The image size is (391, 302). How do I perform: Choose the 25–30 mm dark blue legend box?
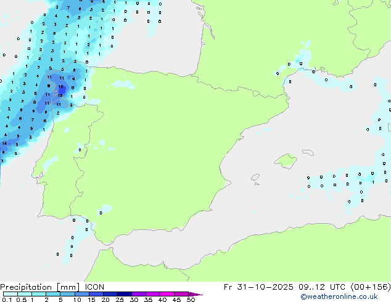coord(125,294)
